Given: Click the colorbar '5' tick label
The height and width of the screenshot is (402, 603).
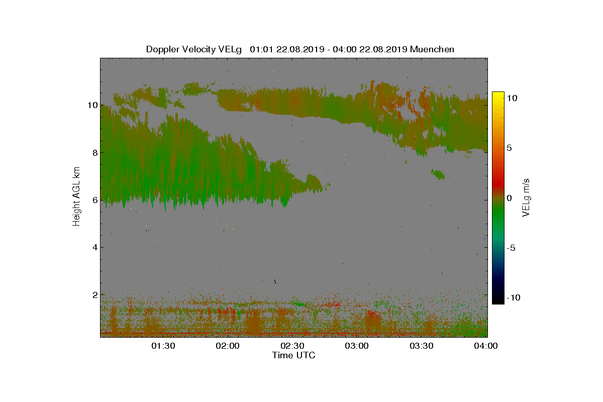Looking at the screenshot, I should tap(509, 148).
